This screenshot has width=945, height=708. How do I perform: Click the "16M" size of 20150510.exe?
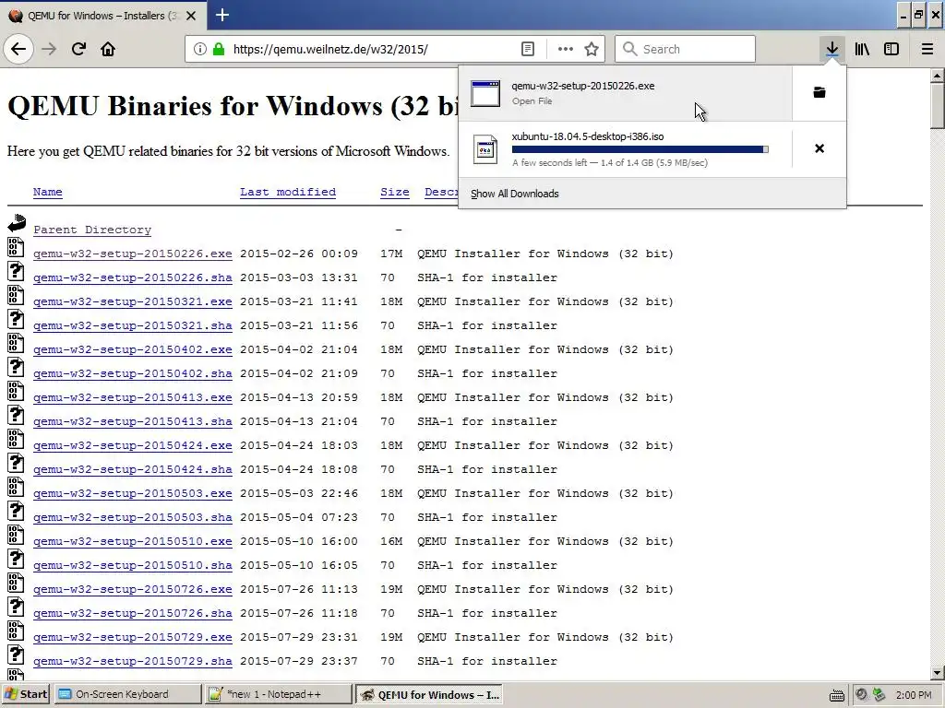pyautogui.click(x=391, y=541)
